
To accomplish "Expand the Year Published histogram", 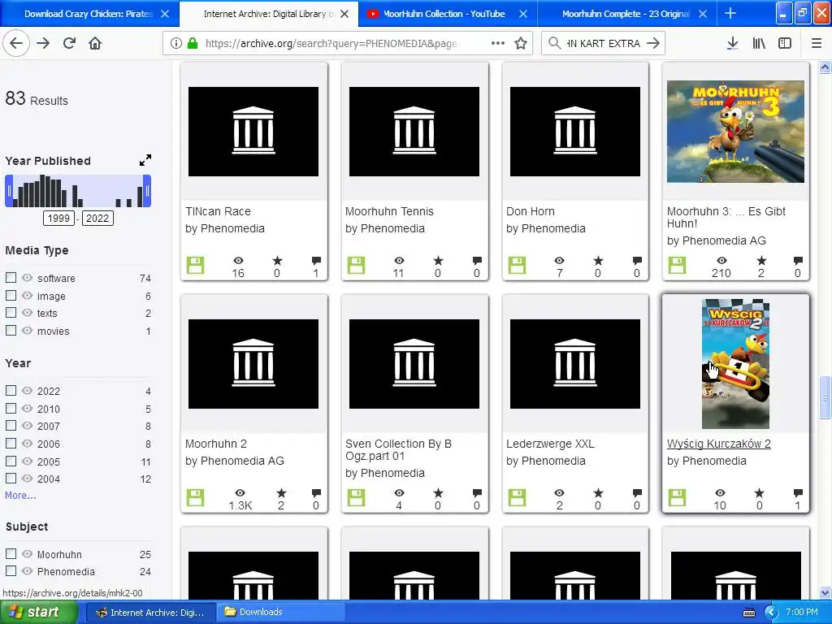I will point(145,160).
